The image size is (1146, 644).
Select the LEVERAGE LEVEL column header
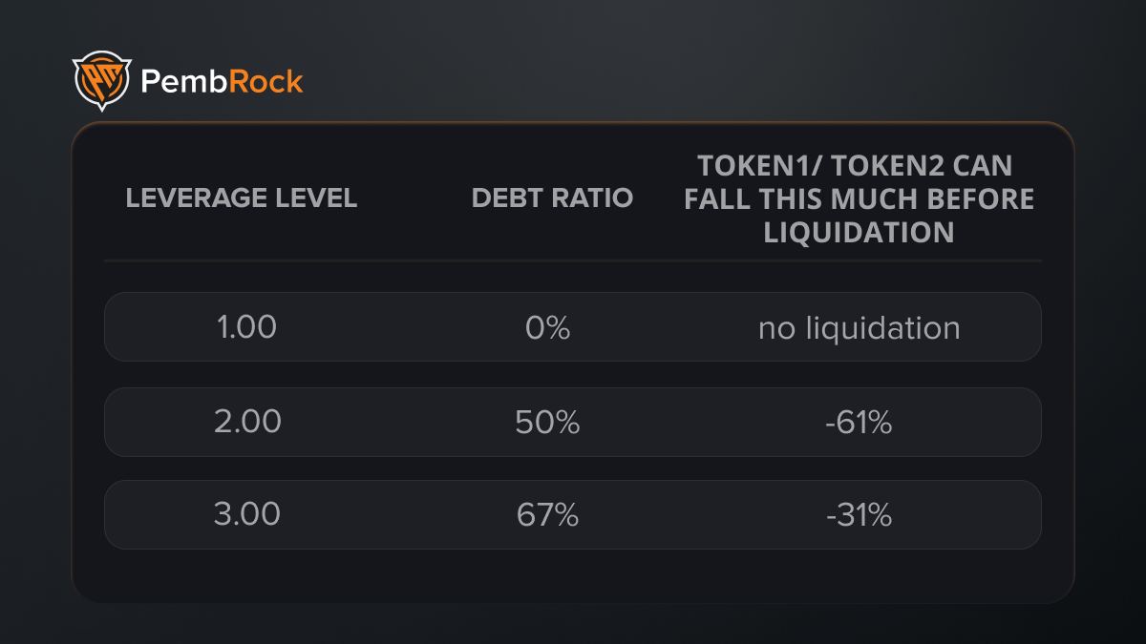point(242,197)
